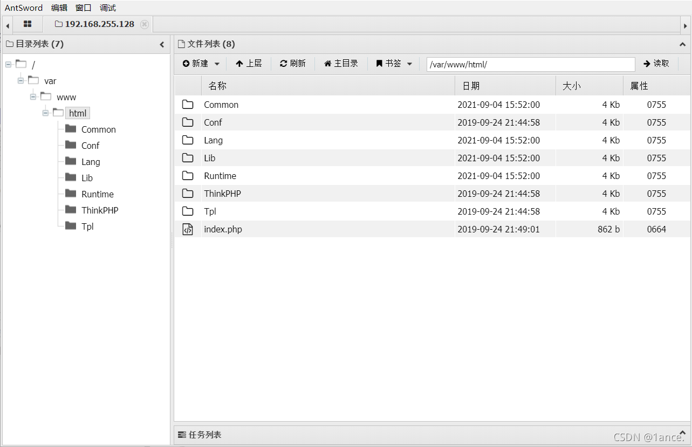Open the 调试 menu
Viewport: 692px width, 447px height.
coord(108,8)
